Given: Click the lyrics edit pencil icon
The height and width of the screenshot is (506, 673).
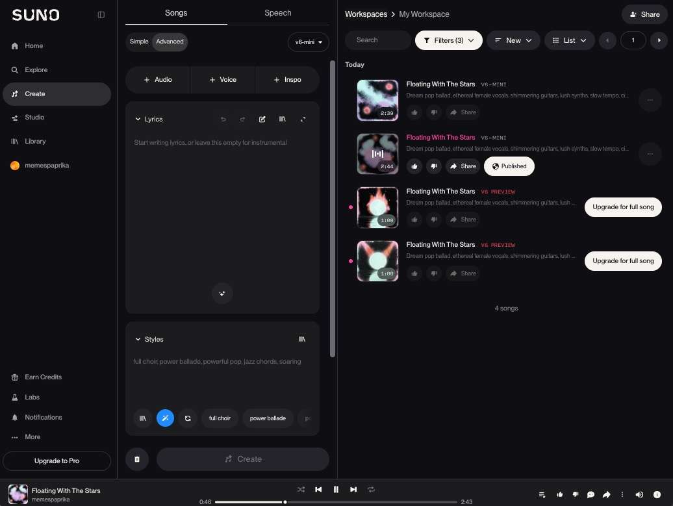Looking at the screenshot, I should tap(262, 120).
